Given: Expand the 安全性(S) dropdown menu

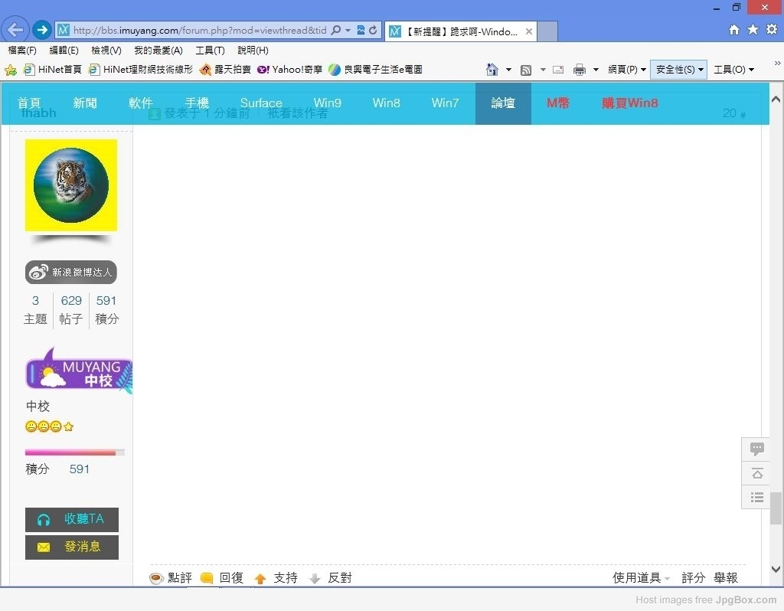Looking at the screenshot, I should coord(678,70).
